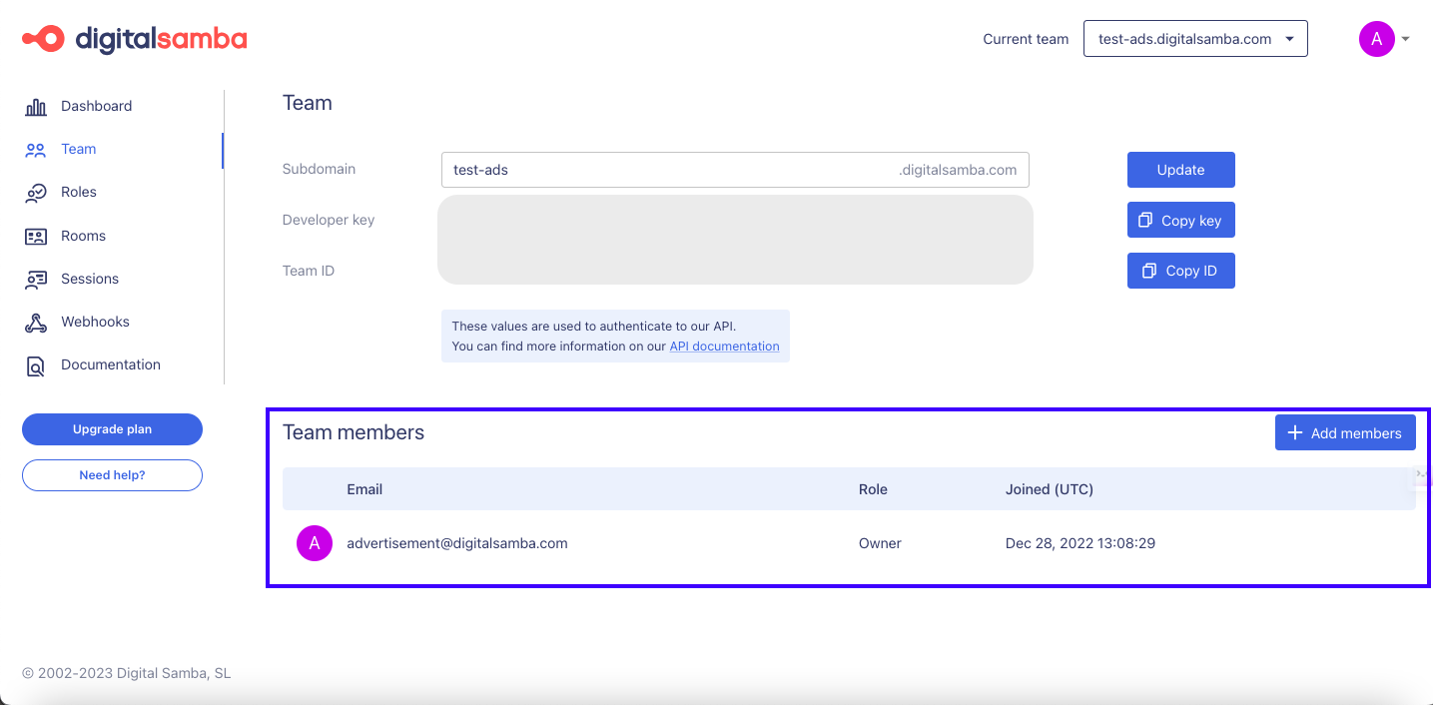Click the Documentation search-page icon
Viewport: 1433px width, 705px height.
[x=36, y=365]
